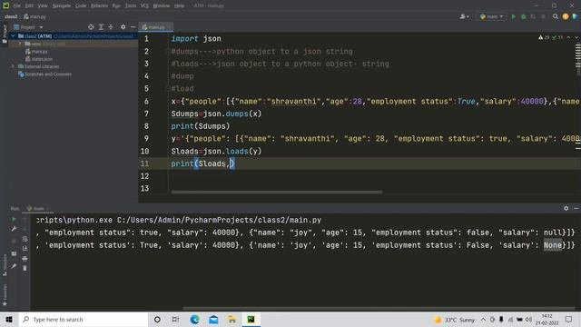Click the class2 breadcrumb in navigation bar
The width and height of the screenshot is (581, 327).
11,16
